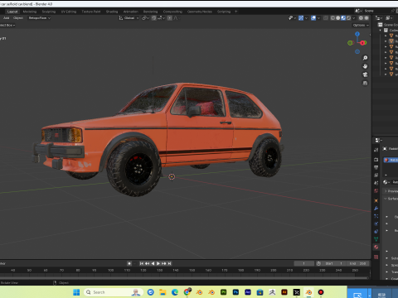This screenshot has height=298, width=398.
Task: Open the Modifiers wrench properties tab
Action: point(376,209)
